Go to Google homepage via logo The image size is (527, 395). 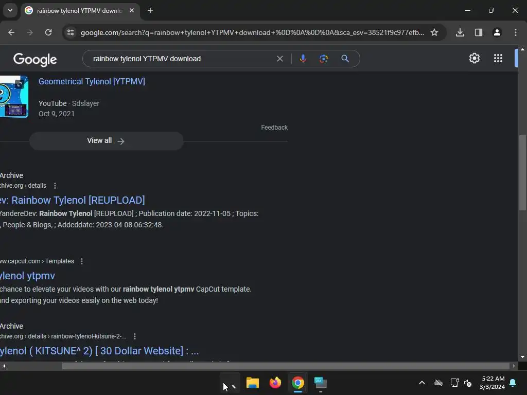pos(35,60)
